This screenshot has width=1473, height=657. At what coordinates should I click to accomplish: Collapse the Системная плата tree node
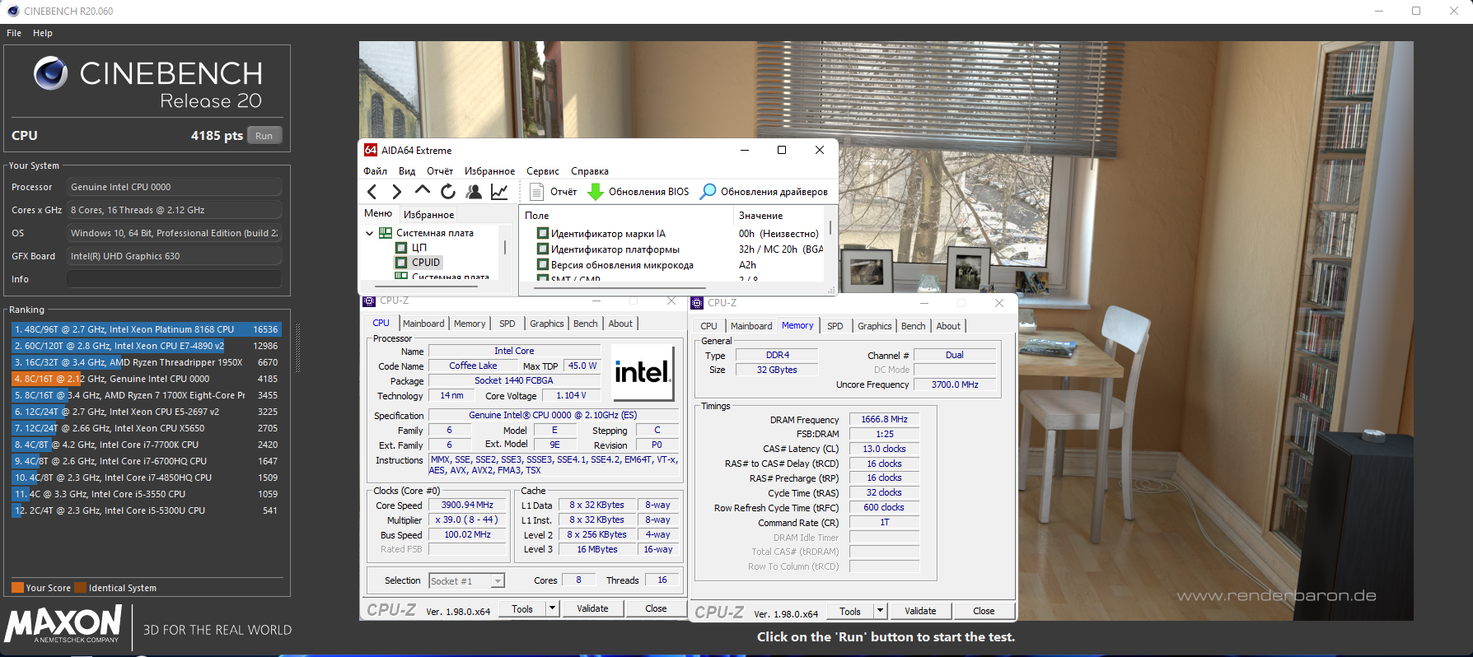[x=370, y=233]
